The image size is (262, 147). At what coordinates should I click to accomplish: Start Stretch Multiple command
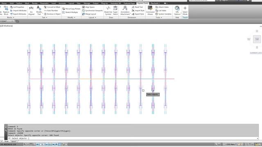click(70, 12)
